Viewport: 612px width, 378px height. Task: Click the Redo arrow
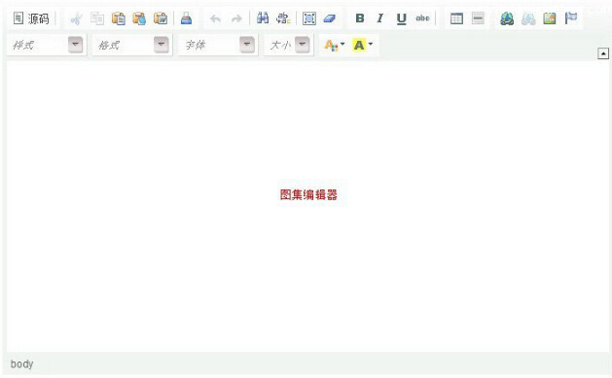236,18
